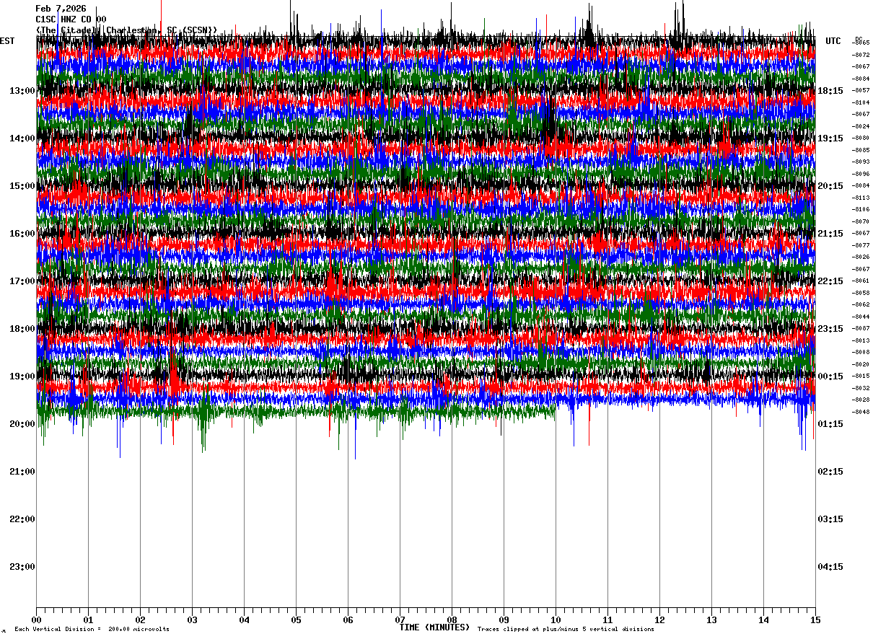Click minute tick label 02 on time axis

(140, 620)
